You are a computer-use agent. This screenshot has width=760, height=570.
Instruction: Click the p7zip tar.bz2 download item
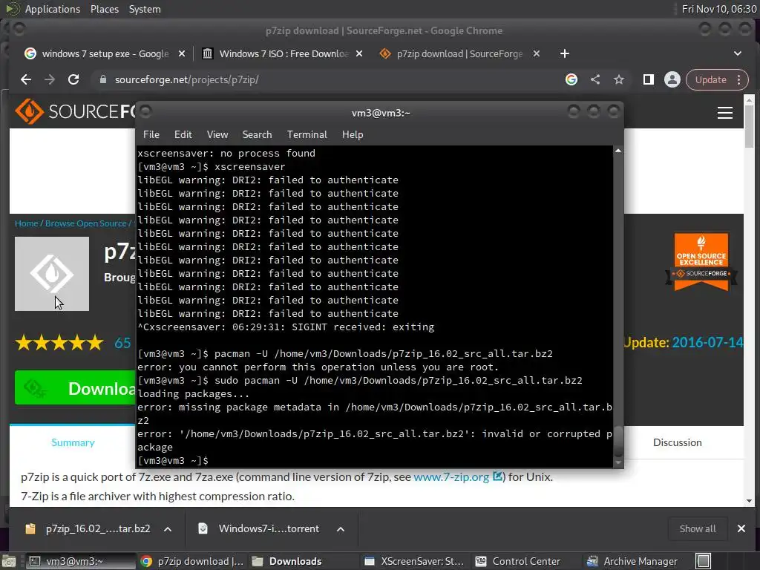pos(90,528)
